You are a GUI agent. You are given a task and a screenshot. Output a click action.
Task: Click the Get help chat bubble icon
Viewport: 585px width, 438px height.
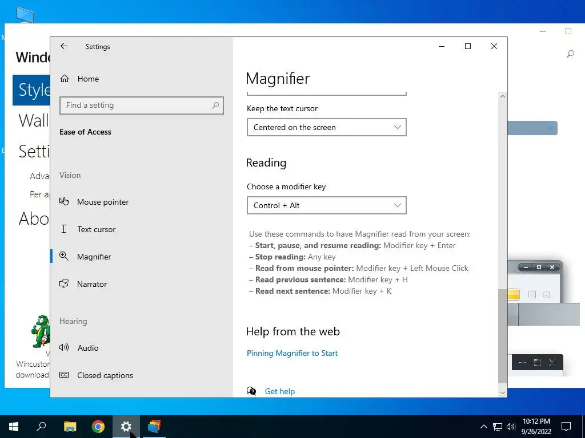coord(251,391)
